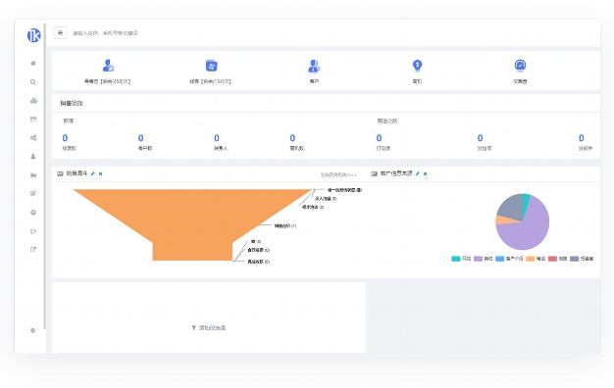Click the magnifier search icon in the sidebar

(x=33, y=81)
